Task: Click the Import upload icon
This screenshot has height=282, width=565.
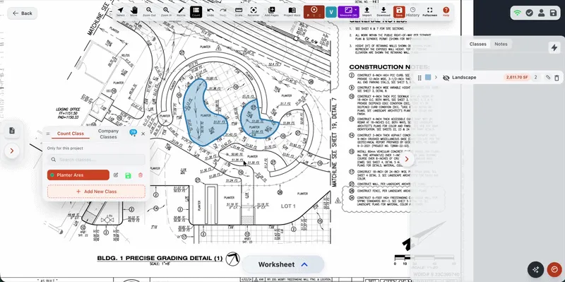Action: tap(367, 12)
